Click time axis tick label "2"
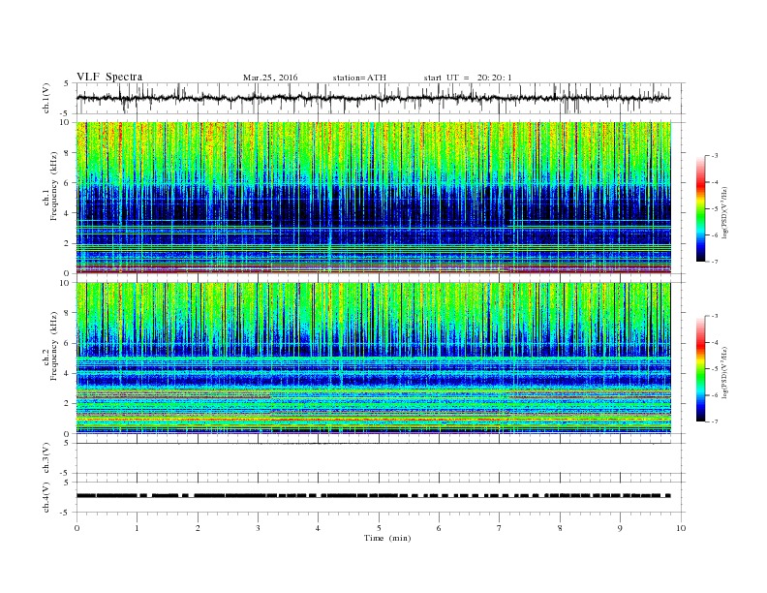Image resolution: width=767 pixels, height=593 pixels. 198,528
